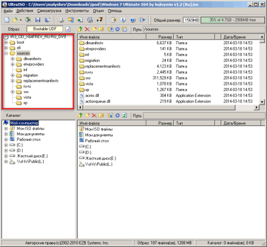Open the Самозагрузка menu
The width and height of the screenshot is (267, 247).
[x=49, y=11]
